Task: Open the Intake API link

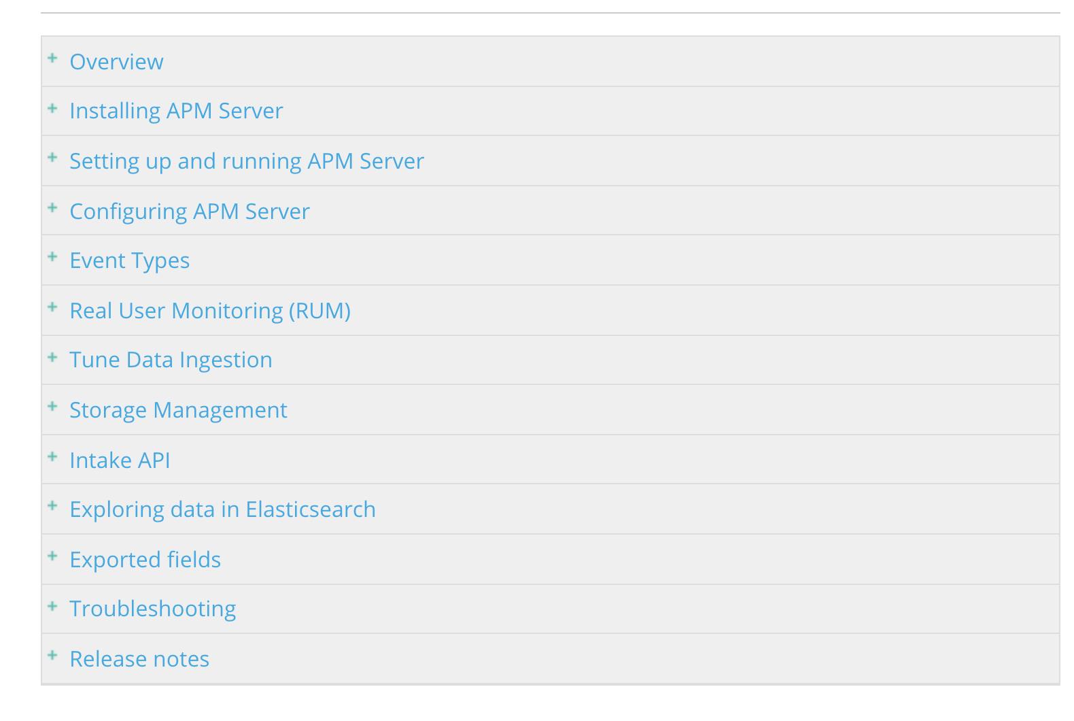Action: click(120, 460)
